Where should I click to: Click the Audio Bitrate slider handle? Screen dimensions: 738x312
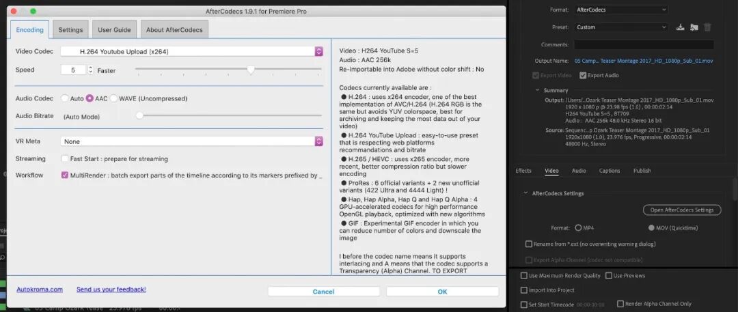(139, 115)
